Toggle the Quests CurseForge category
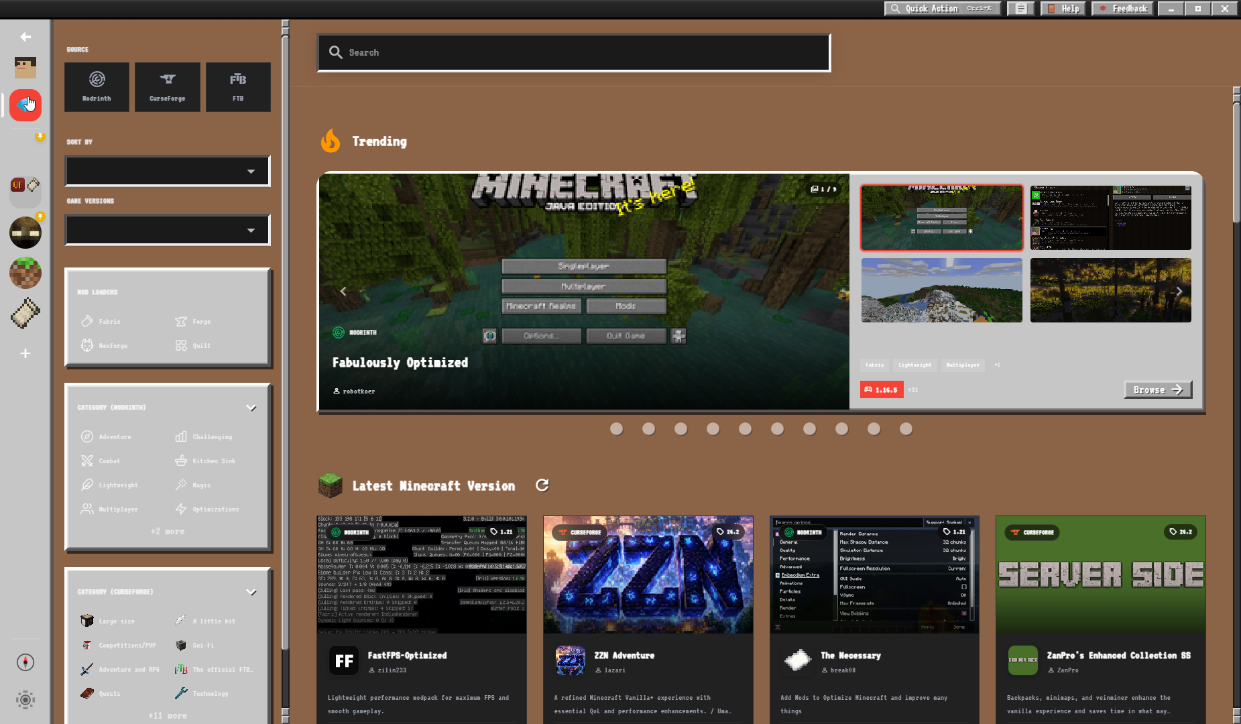This screenshot has height=724, width=1241. pos(101,694)
